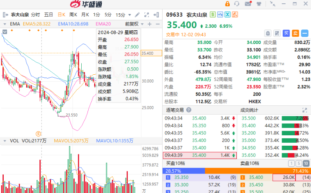311x193 pixels.
Task: Click the blue minus button beside sell
Action: [x=305, y=33]
